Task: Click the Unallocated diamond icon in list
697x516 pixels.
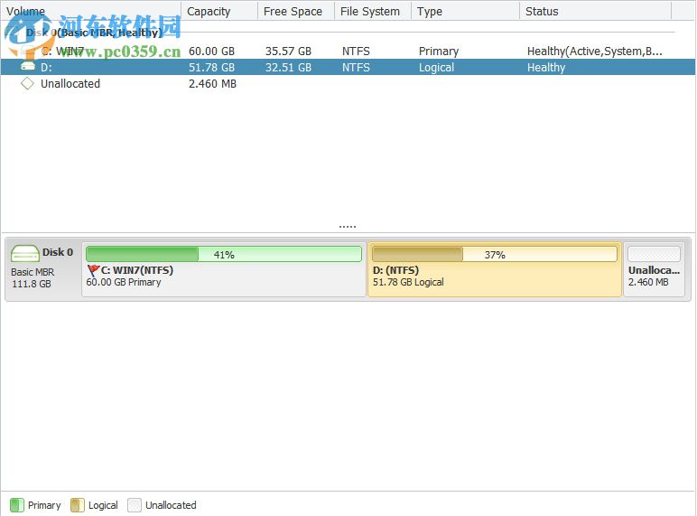Action: (28, 83)
